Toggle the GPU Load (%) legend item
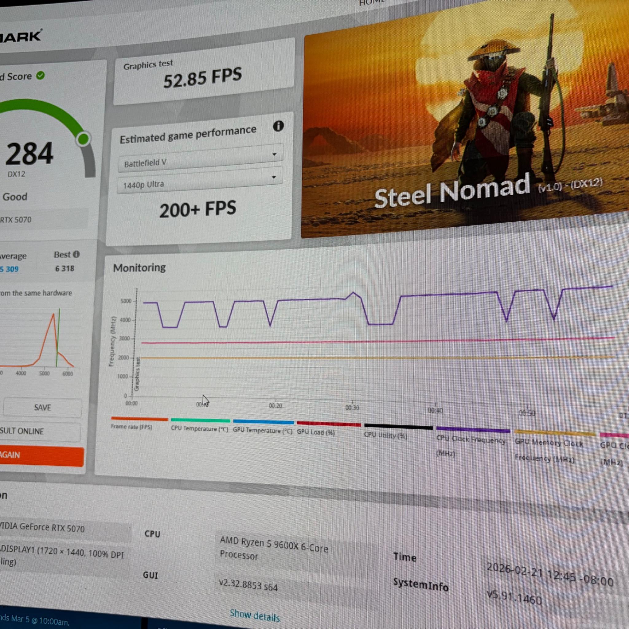Screen dimensions: 629x629 point(329,429)
